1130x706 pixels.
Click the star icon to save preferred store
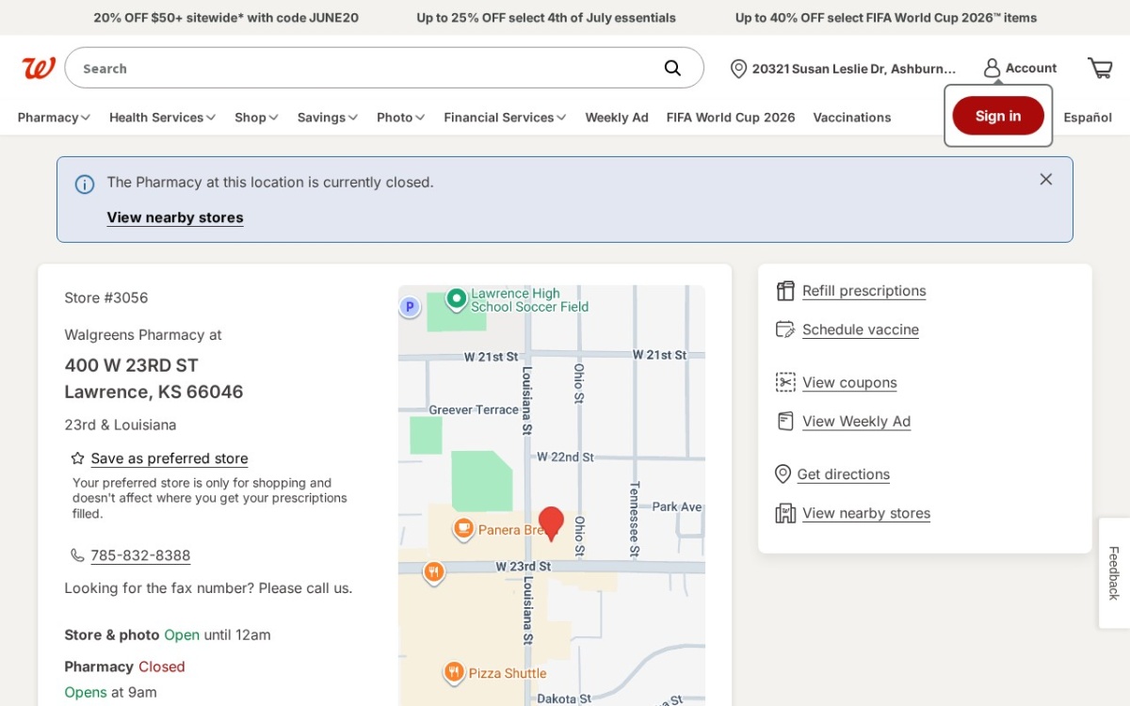click(x=77, y=458)
